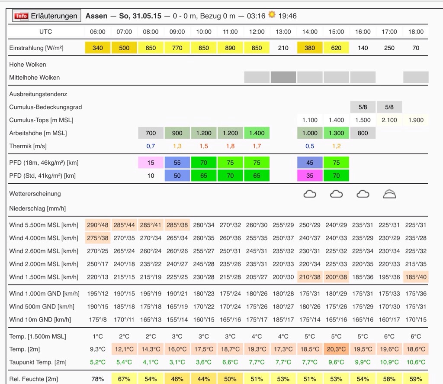Viewport: 443px width, 384px height.
Task: Click wind 10m GND value 175°/8
Action: (97, 319)
